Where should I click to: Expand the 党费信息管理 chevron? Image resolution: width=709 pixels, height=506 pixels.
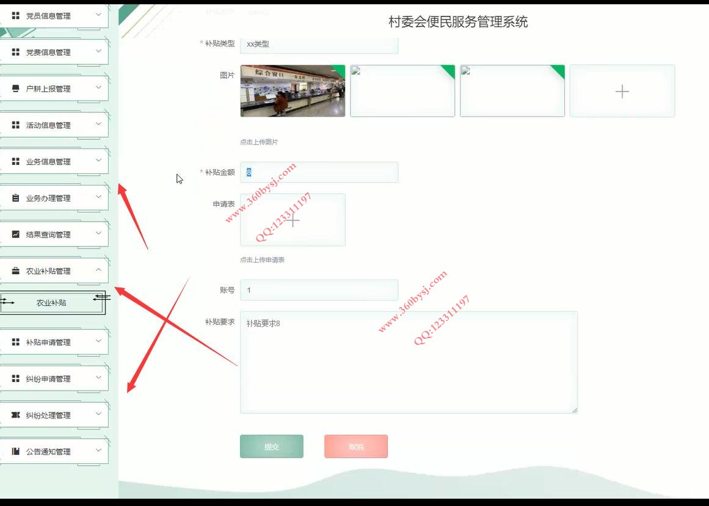[x=98, y=51]
